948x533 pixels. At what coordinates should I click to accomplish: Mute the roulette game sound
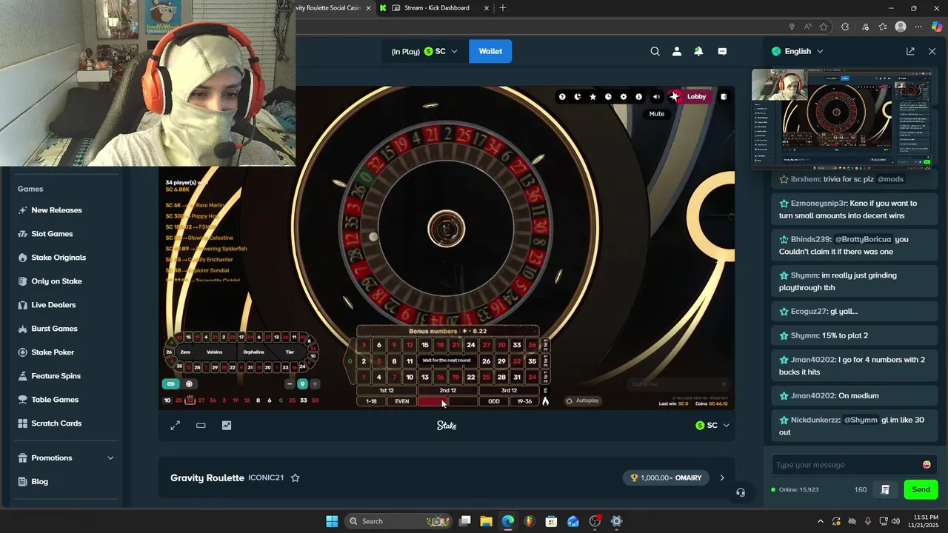656,97
